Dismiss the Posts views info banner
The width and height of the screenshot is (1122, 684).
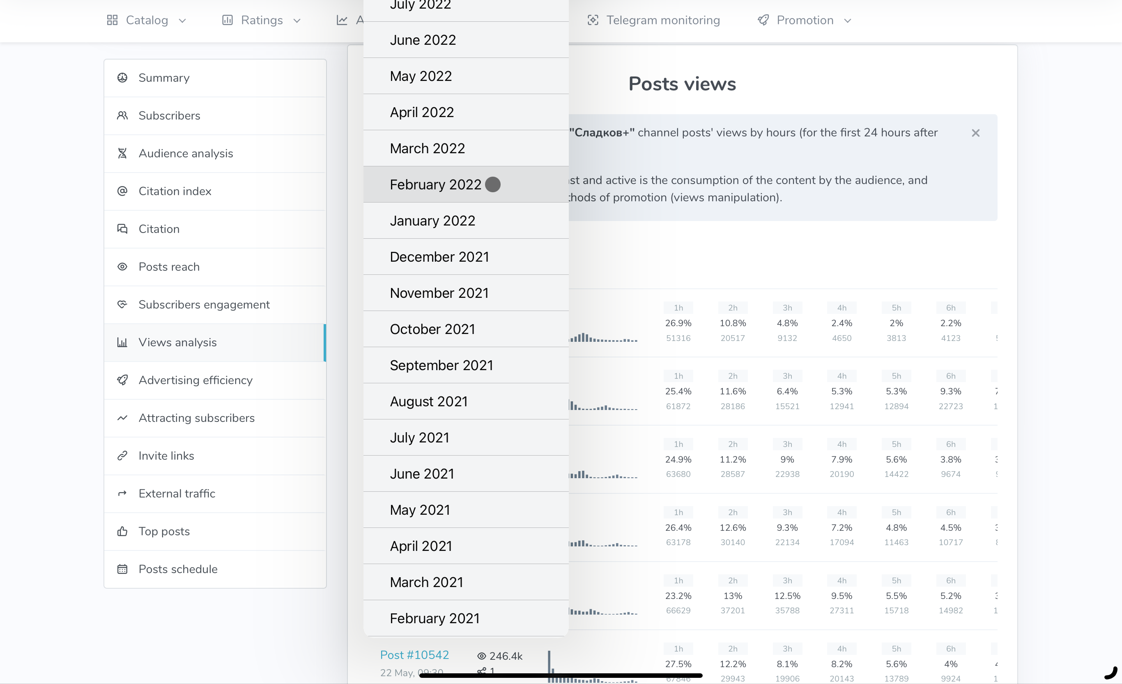(x=975, y=133)
